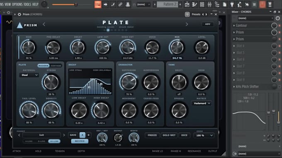Click the orange highlighted toolbar button
Screen dimensions: 282x158
click(263, 4)
